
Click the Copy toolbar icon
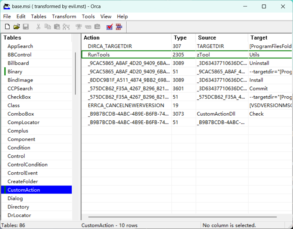coord(47,27)
